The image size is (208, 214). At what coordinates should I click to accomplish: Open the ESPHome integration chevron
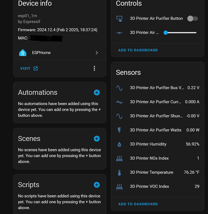97,53
